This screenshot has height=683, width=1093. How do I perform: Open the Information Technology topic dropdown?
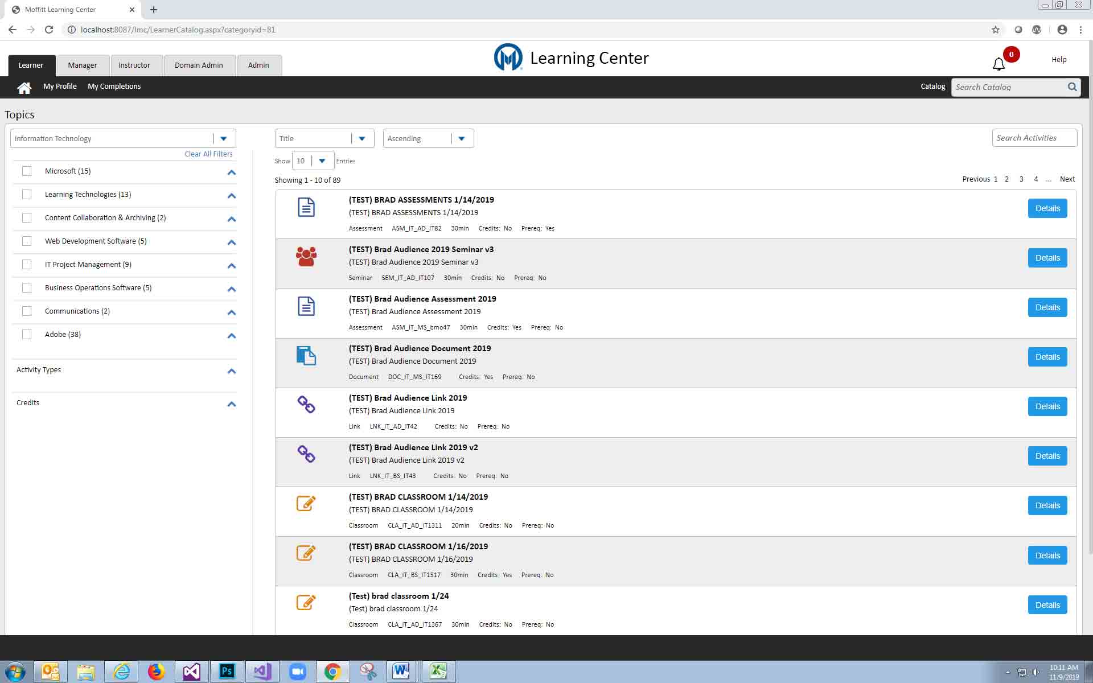[224, 139]
